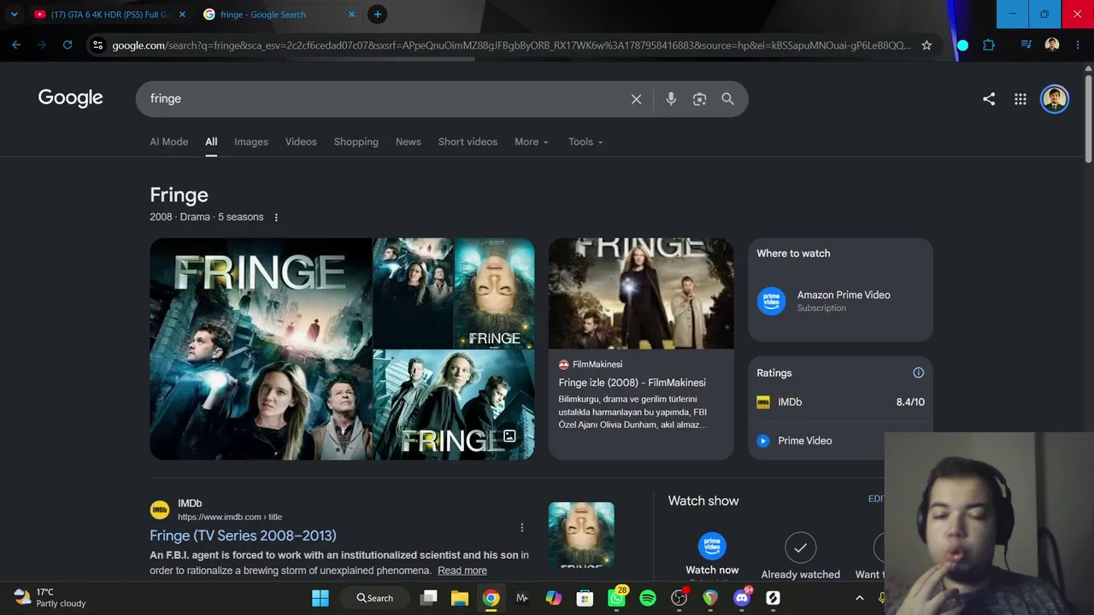Open more options for Fringe title

pos(276,218)
